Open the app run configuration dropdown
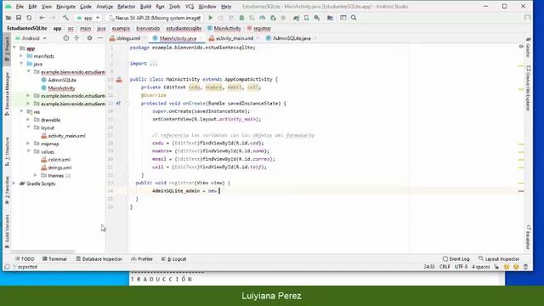The height and width of the screenshot is (306, 544). point(88,18)
